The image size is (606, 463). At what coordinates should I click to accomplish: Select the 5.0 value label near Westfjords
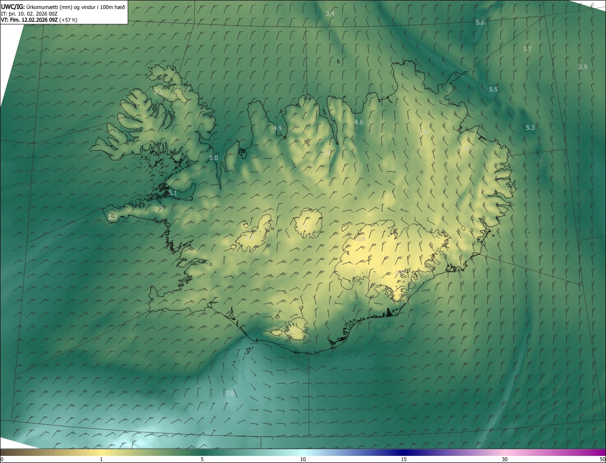[x=214, y=158]
